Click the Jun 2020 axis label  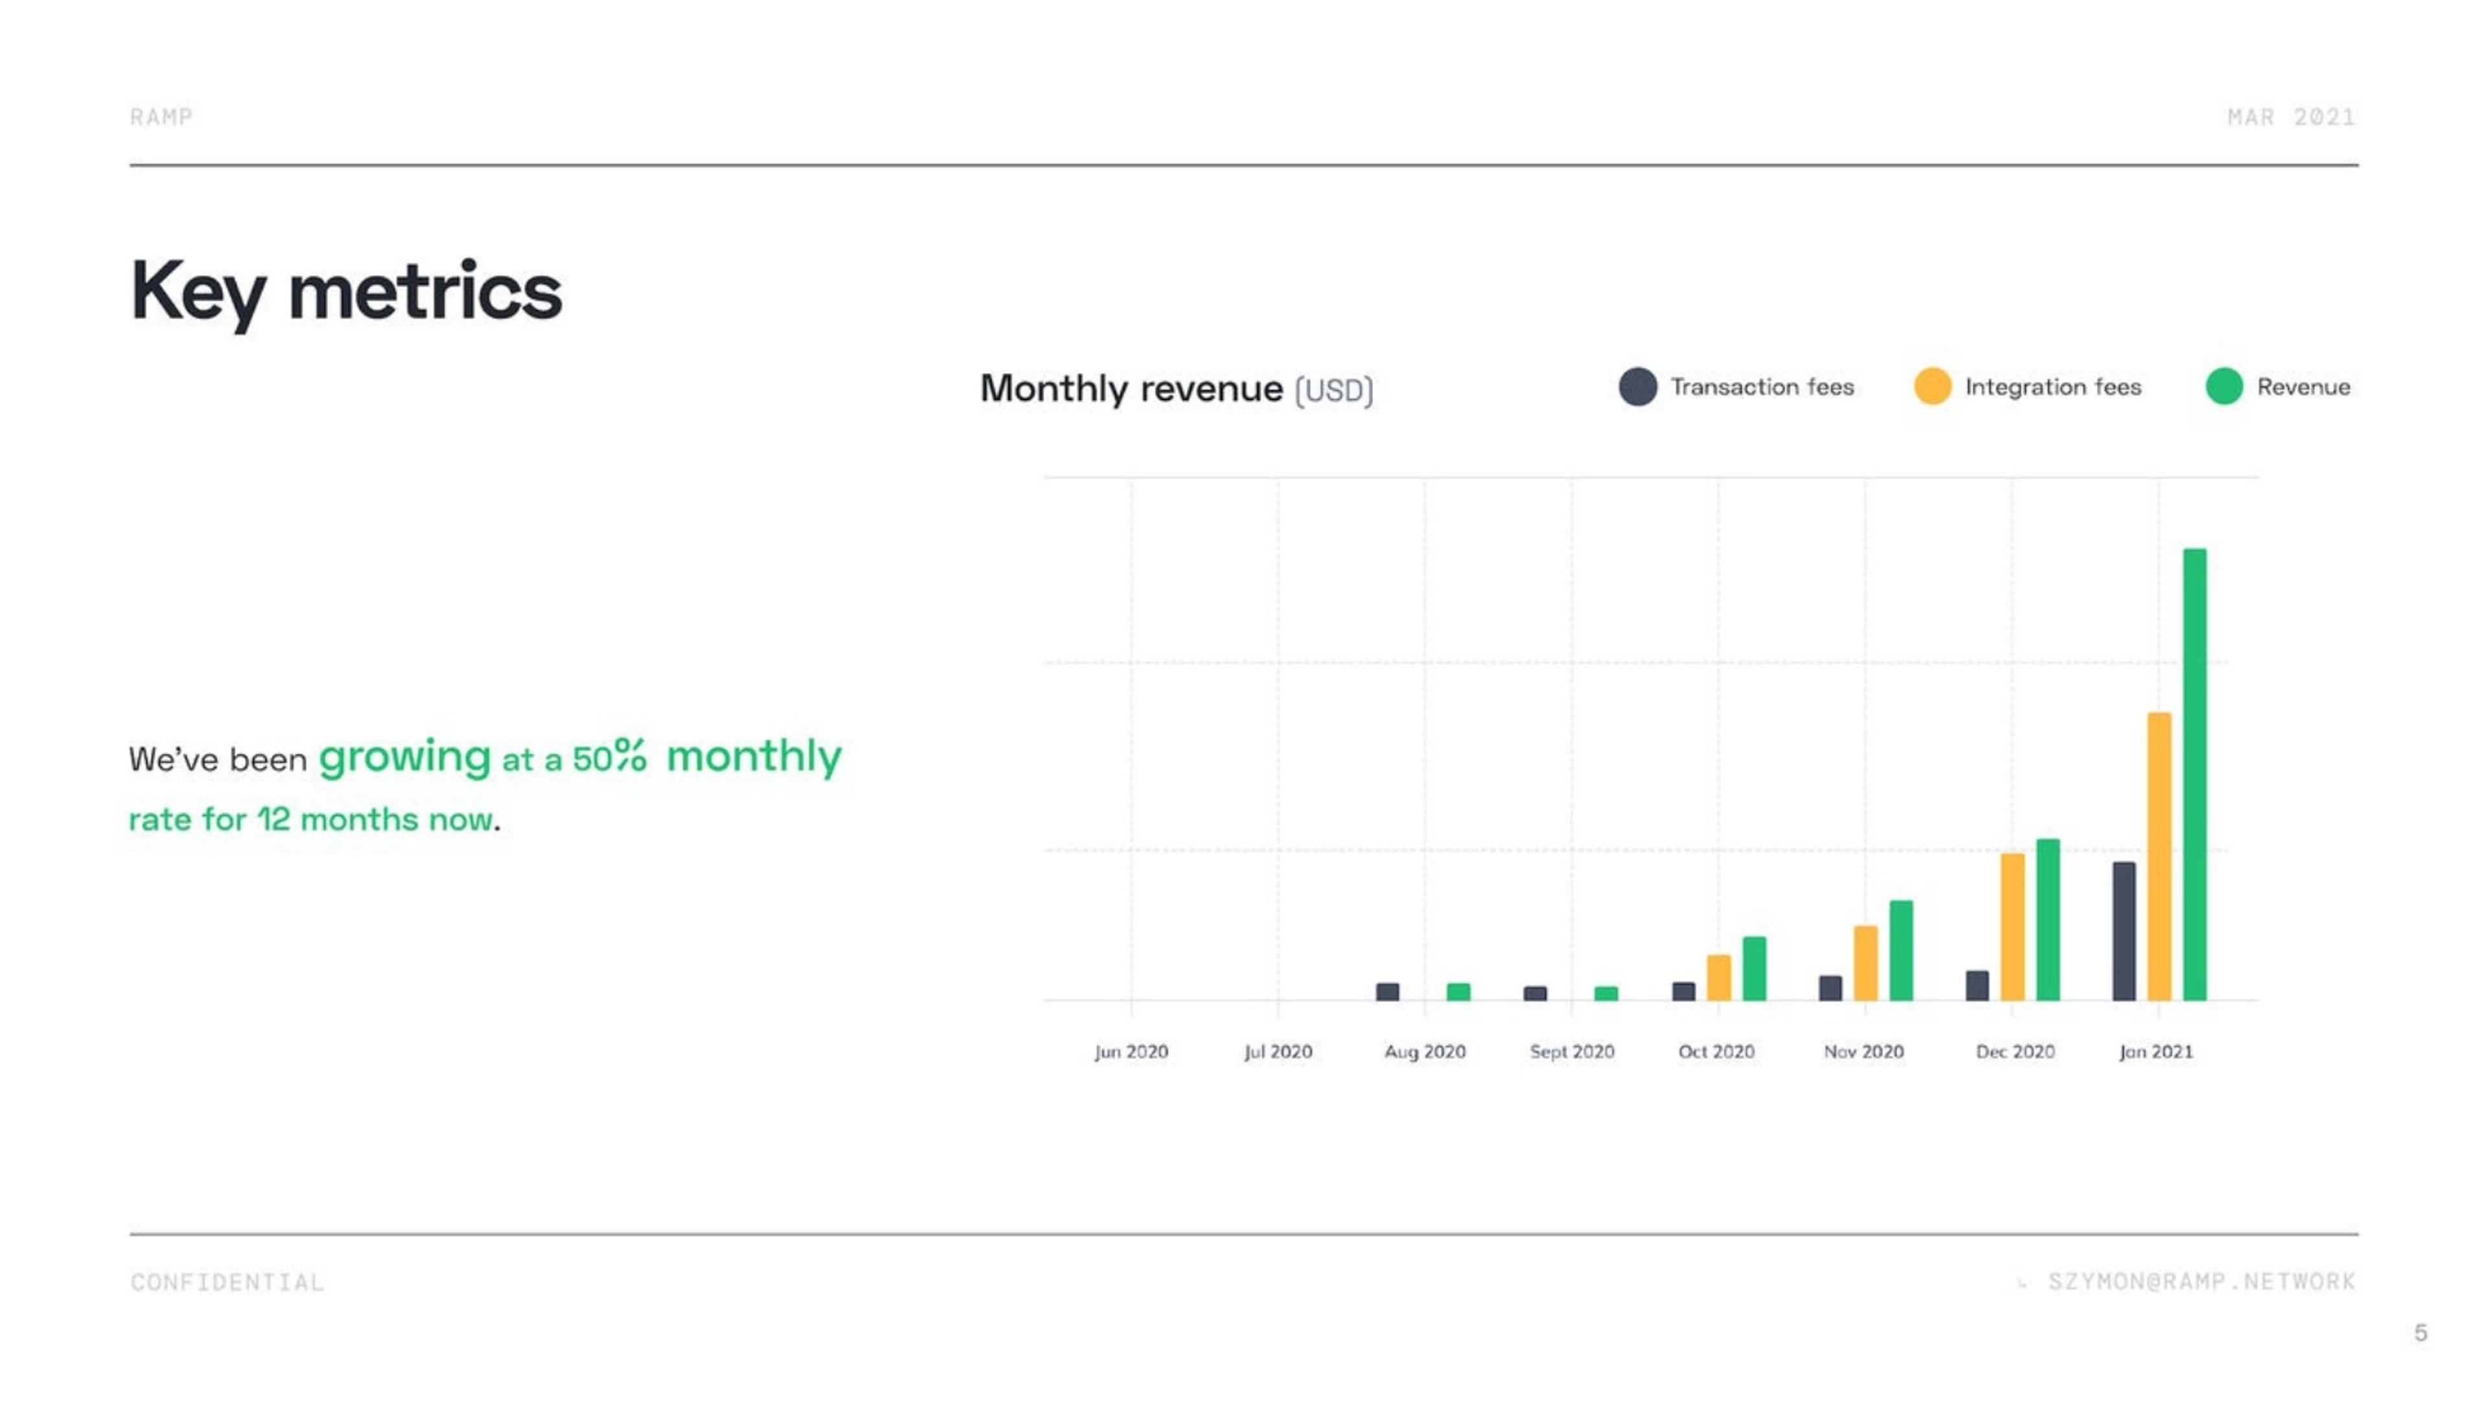1131,1051
